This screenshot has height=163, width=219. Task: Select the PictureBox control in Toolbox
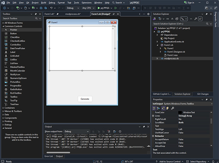(x=15, y=82)
